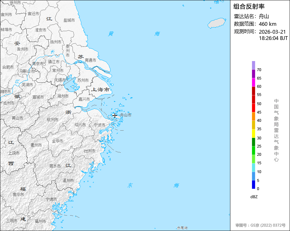Click the vertical 中国气象局雷达气象中心 text
290x231 pixels.
[x=276, y=130]
